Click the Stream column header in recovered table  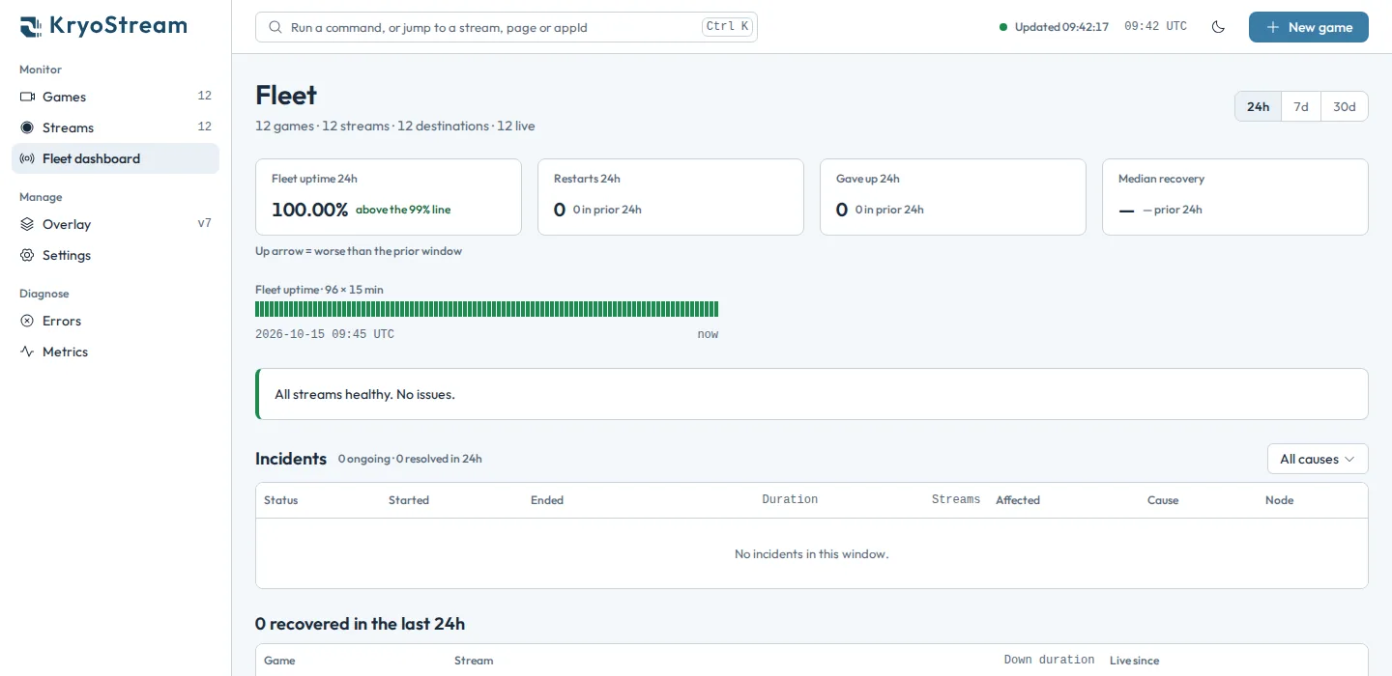474,661
